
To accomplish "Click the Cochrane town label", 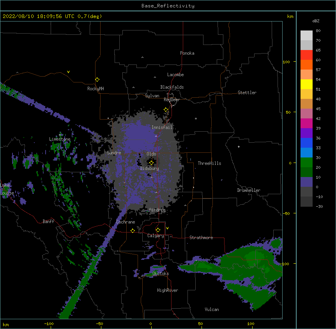I will coord(126,222).
